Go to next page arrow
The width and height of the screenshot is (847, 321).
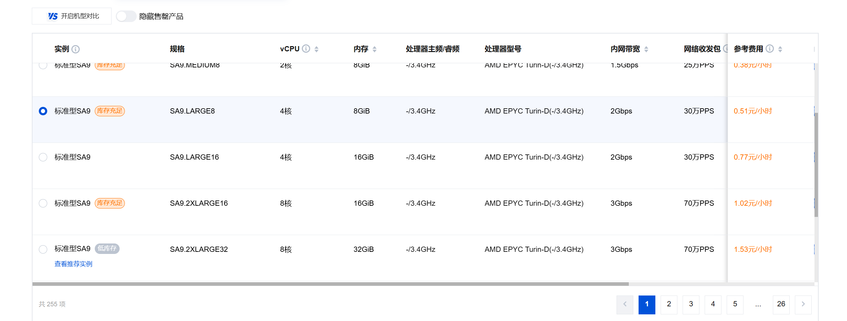click(x=803, y=304)
